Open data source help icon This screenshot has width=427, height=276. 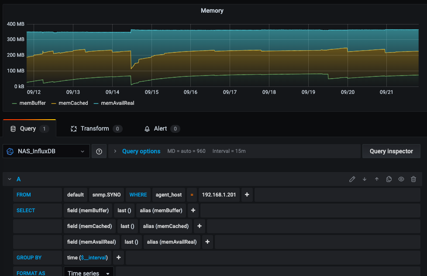[99, 151]
